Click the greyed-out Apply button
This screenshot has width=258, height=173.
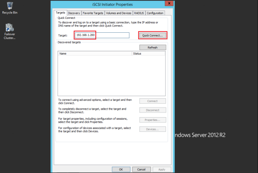click(162, 169)
